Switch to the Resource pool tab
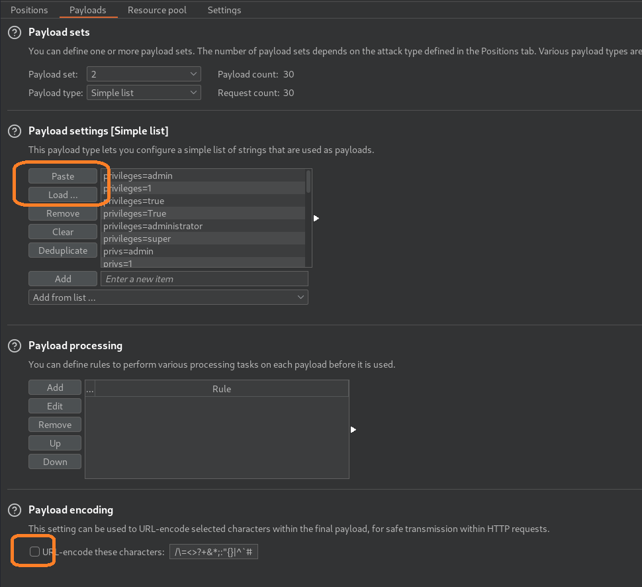The width and height of the screenshot is (642, 587). pyautogui.click(x=157, y=10)
